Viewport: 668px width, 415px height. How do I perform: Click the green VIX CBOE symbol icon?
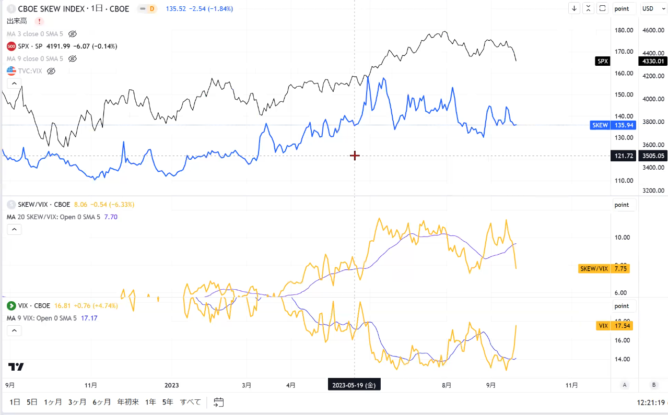click(11, 306)
